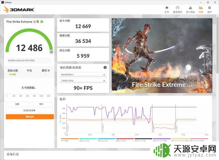Click the 平均 column label
219x160 pixels.
coord(29,70)
